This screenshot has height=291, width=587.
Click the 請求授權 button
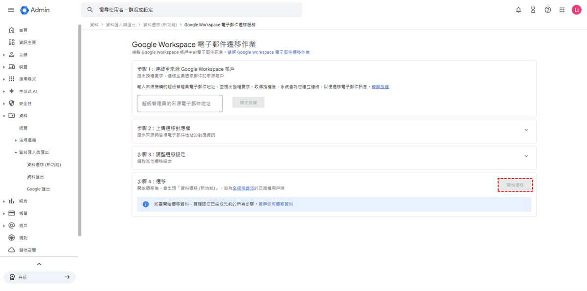(248, 103)
